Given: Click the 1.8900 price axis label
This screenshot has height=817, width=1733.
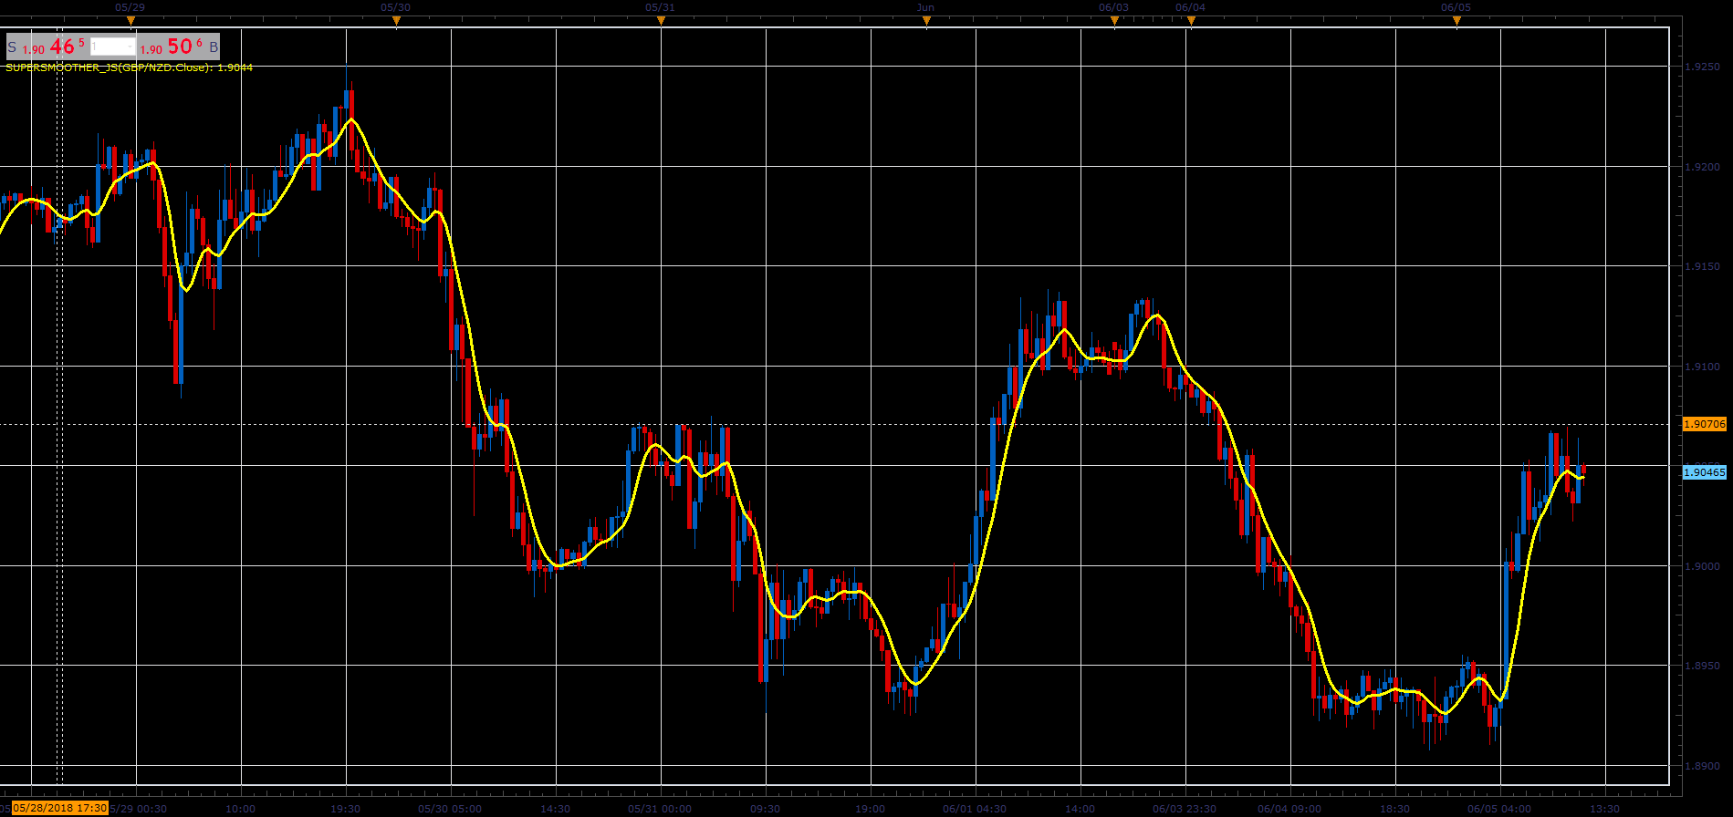Looking at the screenshot, I should tap(1702, 766).
